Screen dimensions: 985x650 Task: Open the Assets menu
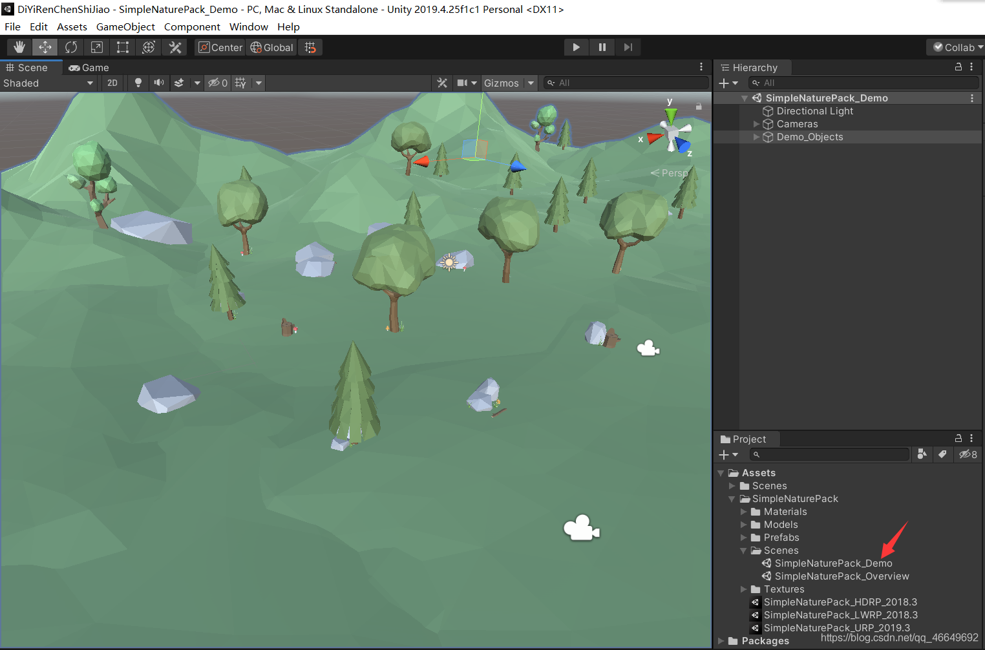click(x=72, y=26)
